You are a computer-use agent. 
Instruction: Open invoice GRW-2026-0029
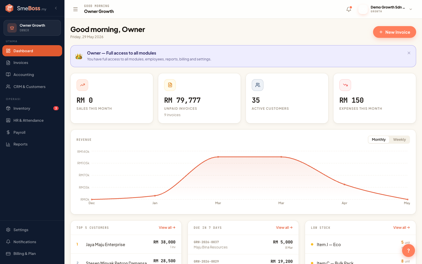(243, 259)
